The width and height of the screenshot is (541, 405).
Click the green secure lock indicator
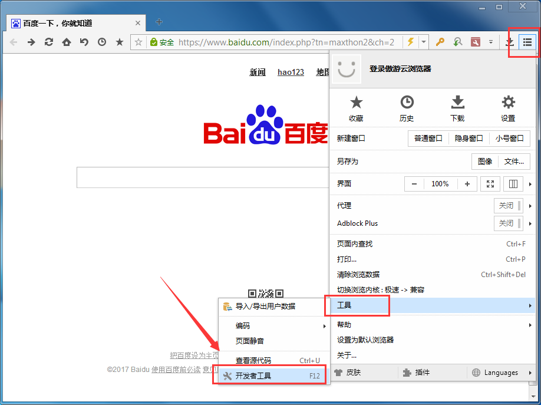162,42
